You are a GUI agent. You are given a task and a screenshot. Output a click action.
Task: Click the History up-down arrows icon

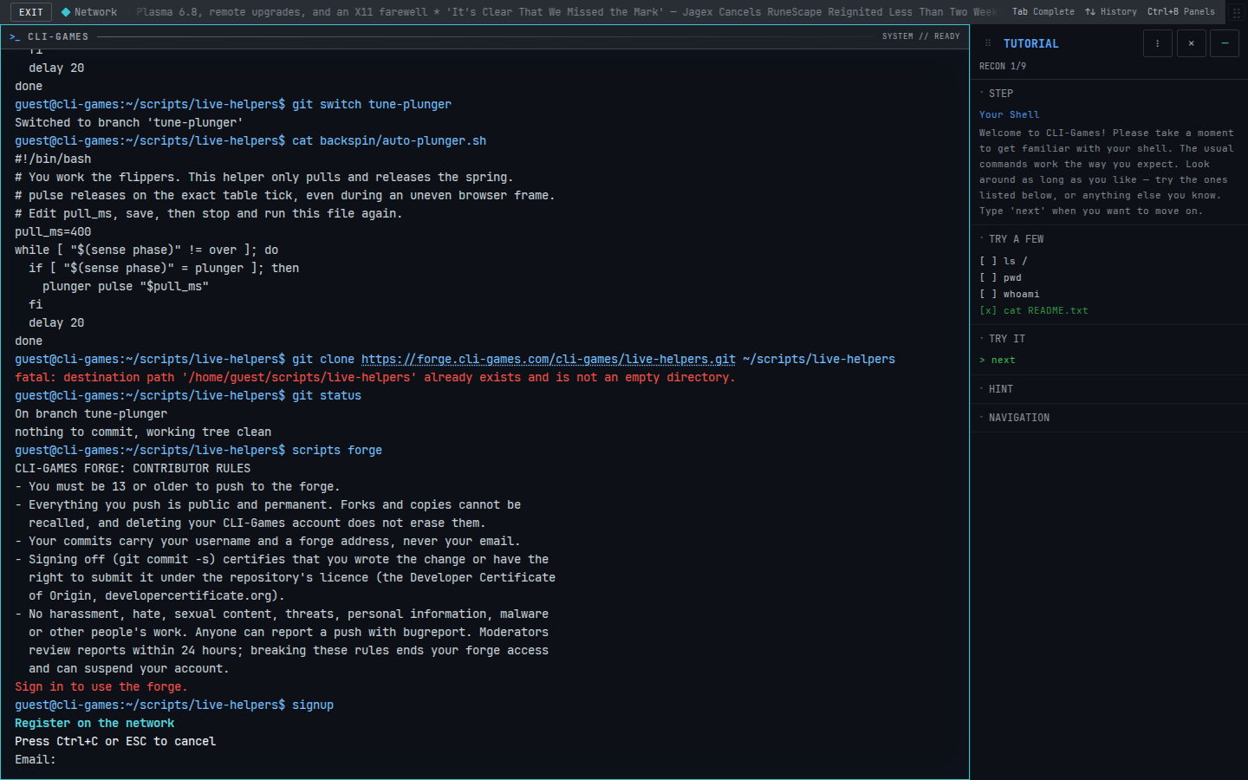point(1090,12)
